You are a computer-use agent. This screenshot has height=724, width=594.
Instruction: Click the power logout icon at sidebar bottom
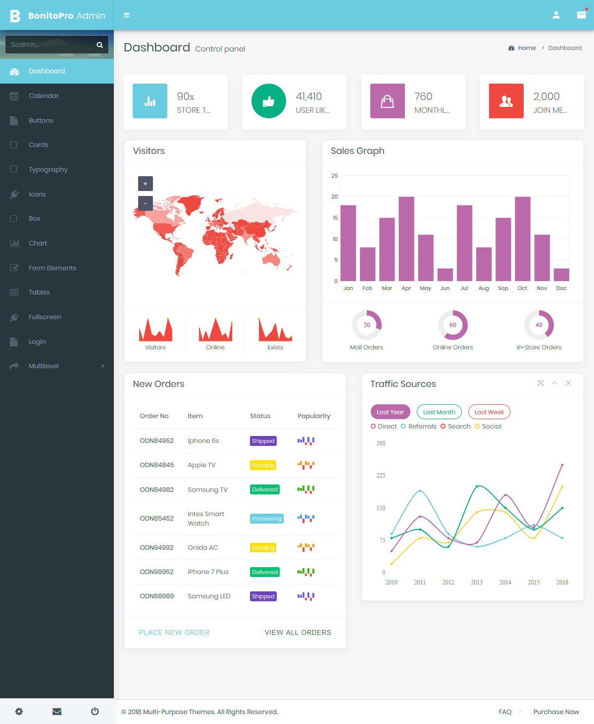pos(95,711)
